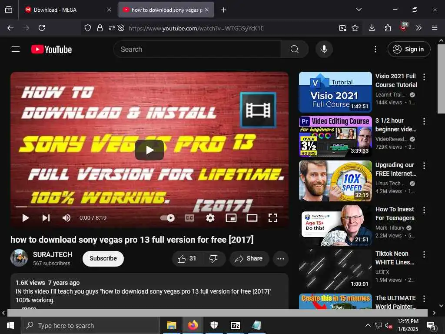
Task: Open How To Invest For Teenagers title
Action: point(395,214)
